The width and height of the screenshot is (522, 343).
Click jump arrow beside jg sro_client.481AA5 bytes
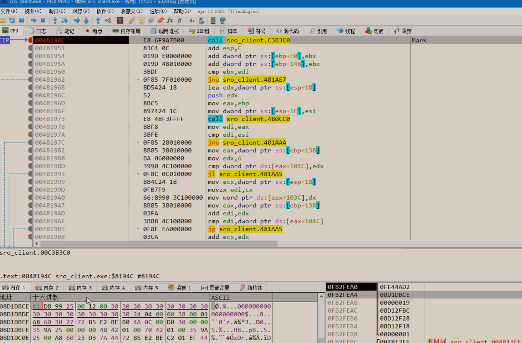tap(138, 229)
